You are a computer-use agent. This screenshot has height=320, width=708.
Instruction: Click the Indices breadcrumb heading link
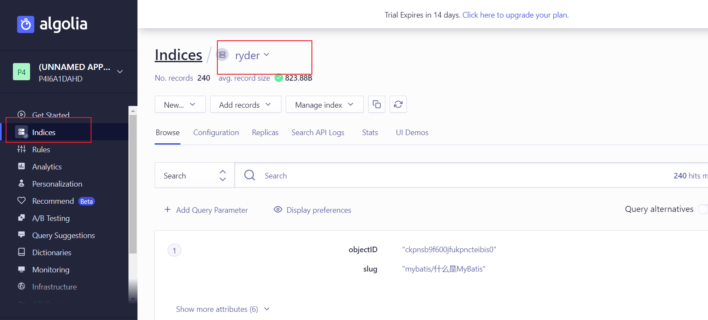[178, 55]
